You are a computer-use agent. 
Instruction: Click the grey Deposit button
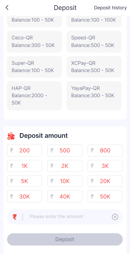tap(65, 239)
